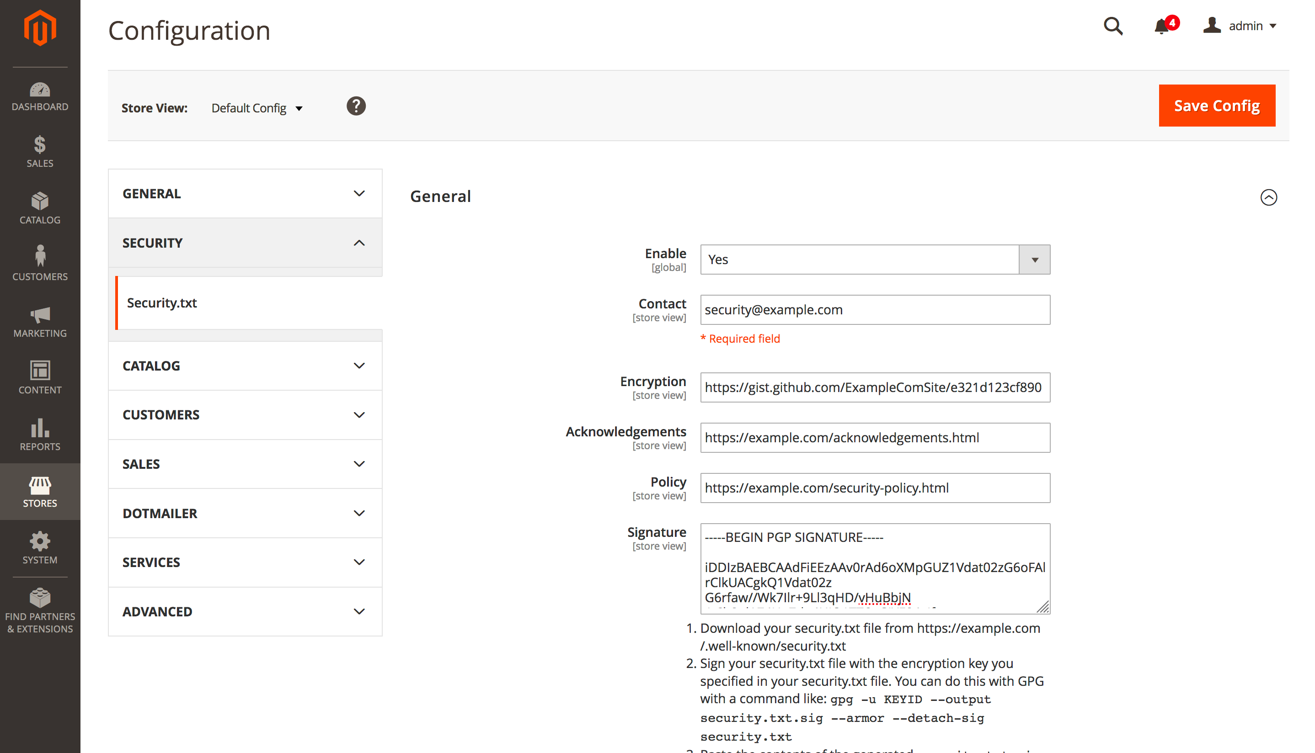Click the System gear icon in sidebar
This screenshot has width=1315, height=753.
[x=40, y=548]
